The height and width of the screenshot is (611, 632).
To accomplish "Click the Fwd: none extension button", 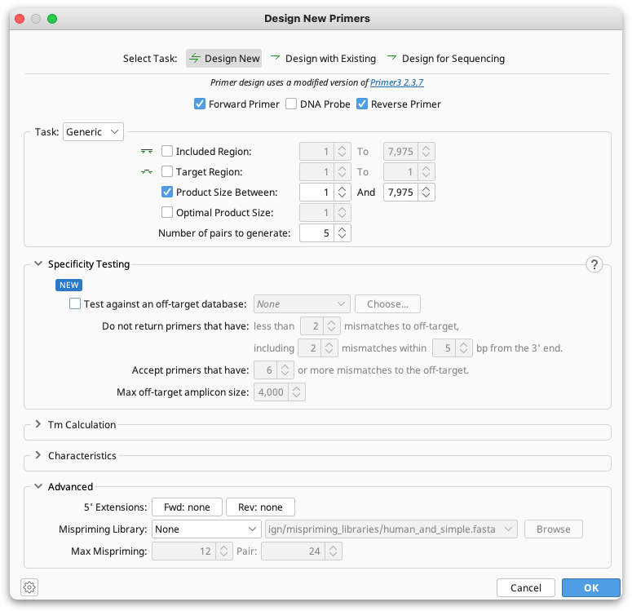I will pyautogui.click(x=187, y=507).
